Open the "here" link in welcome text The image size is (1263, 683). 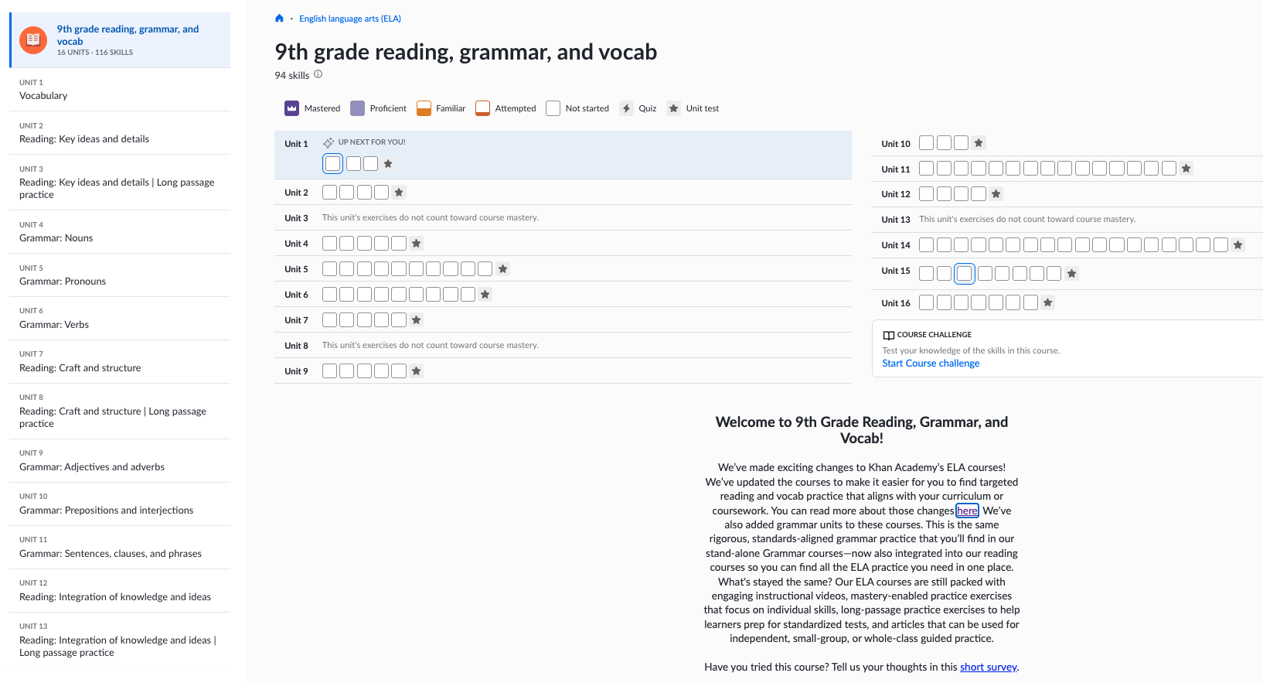point(967,511)
